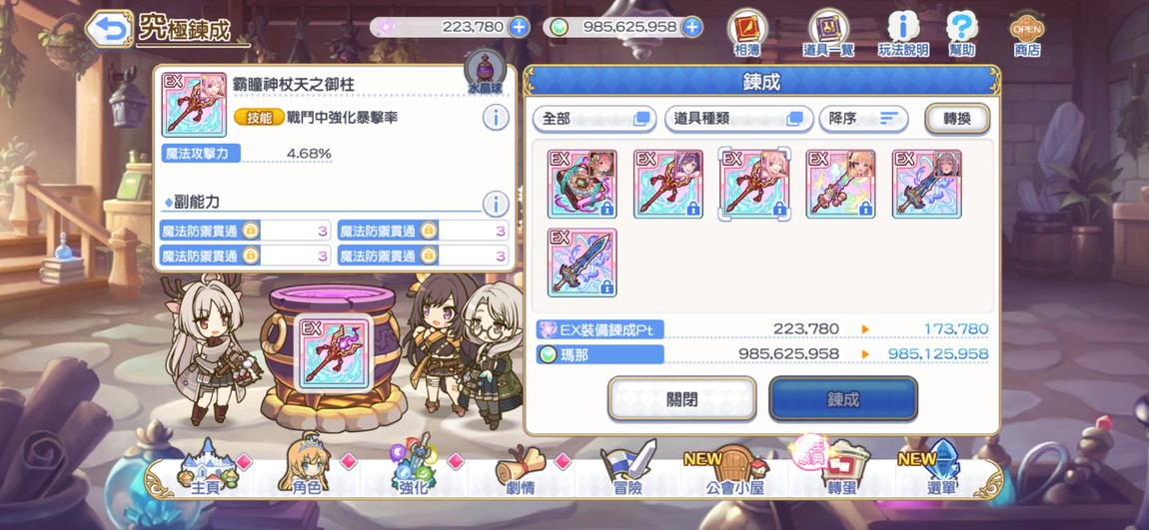Open the 全部 filter dropdown

coord(594,119)
